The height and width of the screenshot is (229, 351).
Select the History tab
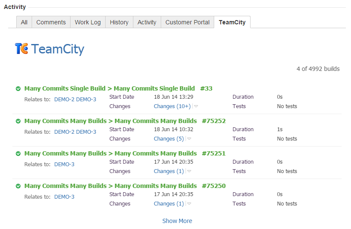click(119, 22)
